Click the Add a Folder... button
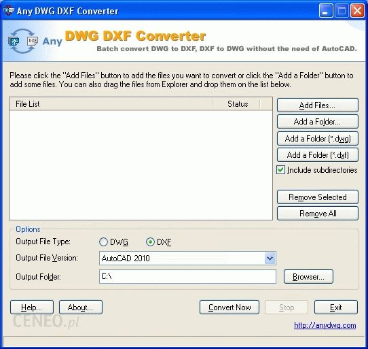The height and width of the screenshot is (349, 368). (318, 122)
